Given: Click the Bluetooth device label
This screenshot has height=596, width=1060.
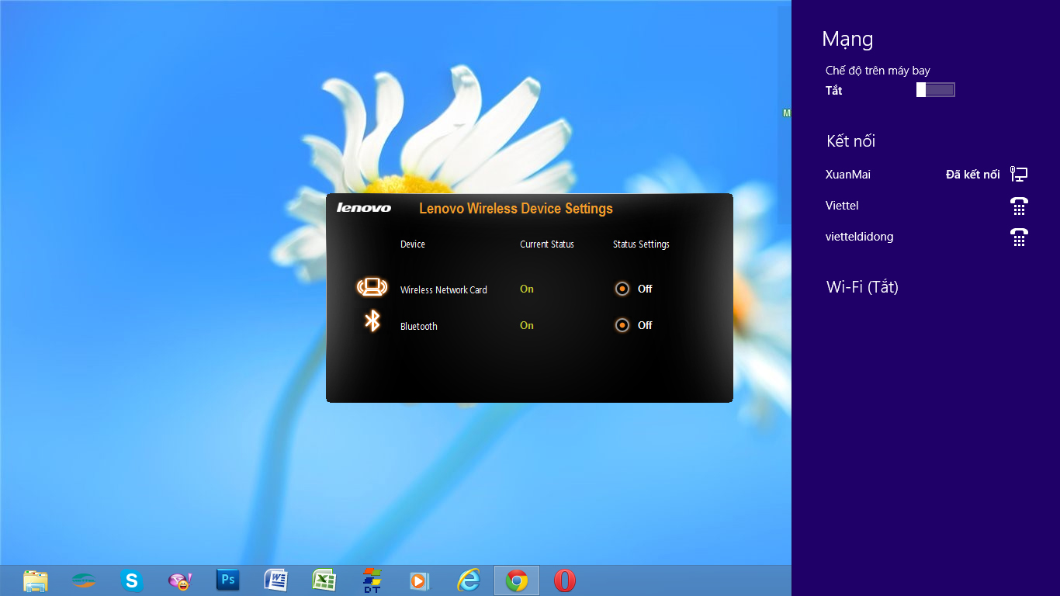Looking at the screenshot, I should (x=419, y=326).
